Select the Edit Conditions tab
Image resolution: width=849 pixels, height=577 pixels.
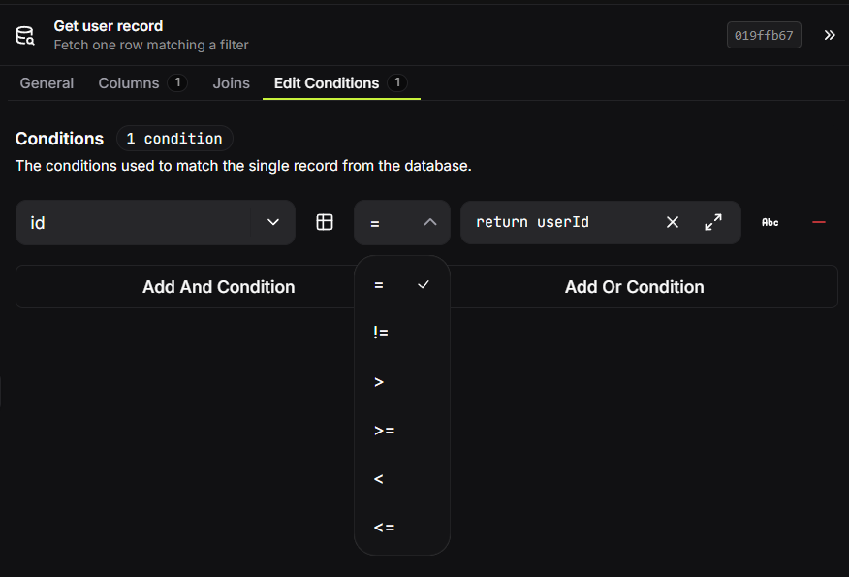(x=341, y=83)
